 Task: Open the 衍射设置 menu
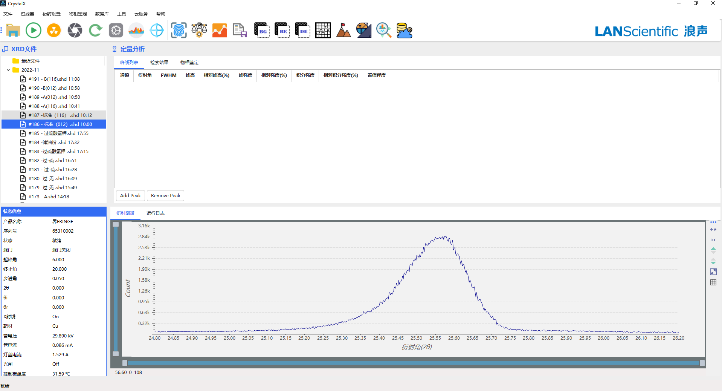tap(51, 14)
